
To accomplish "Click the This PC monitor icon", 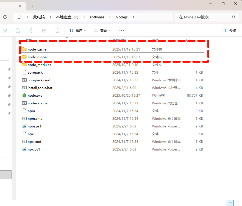I will tap(19, 17).
